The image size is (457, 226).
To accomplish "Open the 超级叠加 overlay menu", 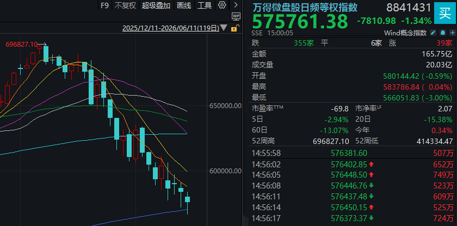I will point(156,5).
